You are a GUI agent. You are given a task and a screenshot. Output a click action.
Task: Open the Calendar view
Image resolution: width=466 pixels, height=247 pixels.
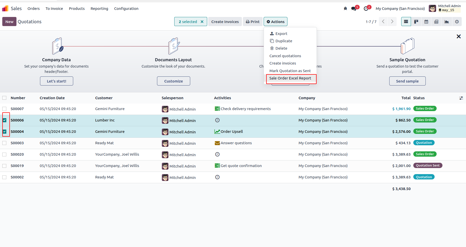(x=426, y=22)
